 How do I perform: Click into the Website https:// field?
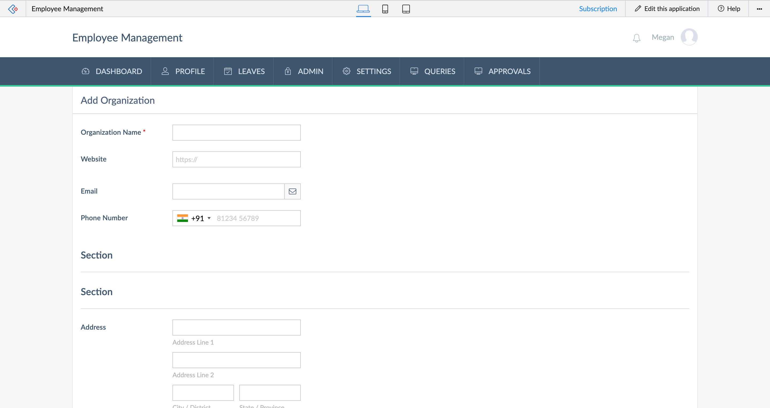[236, 159]
